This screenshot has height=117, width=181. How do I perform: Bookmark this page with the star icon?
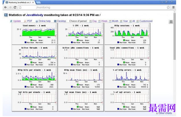(x=168, y=8)
